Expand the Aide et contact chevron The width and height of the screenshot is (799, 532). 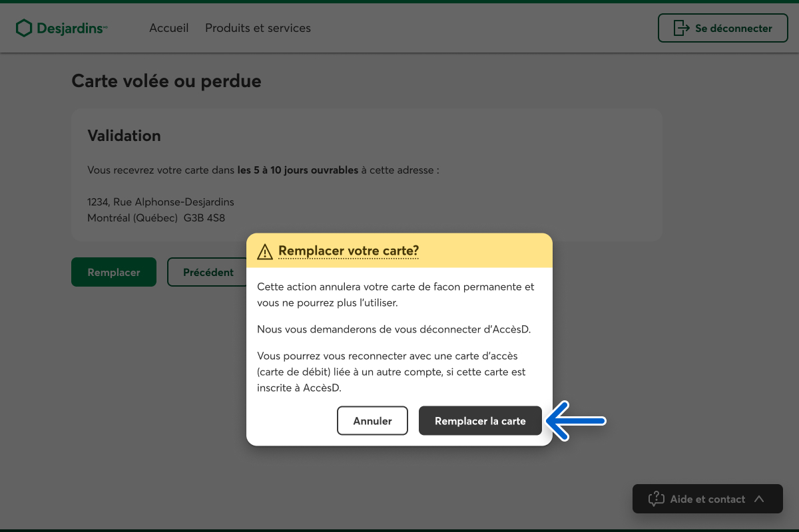760,499
